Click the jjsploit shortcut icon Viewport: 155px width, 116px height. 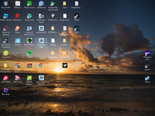(148, 66)
